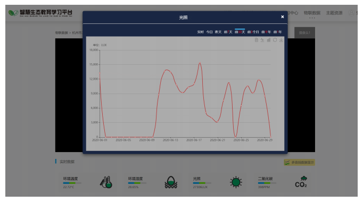Switch chart to line type icon
Image resolution: width=363 pixels, height=202 pixels.
click(x=262, y=40)
